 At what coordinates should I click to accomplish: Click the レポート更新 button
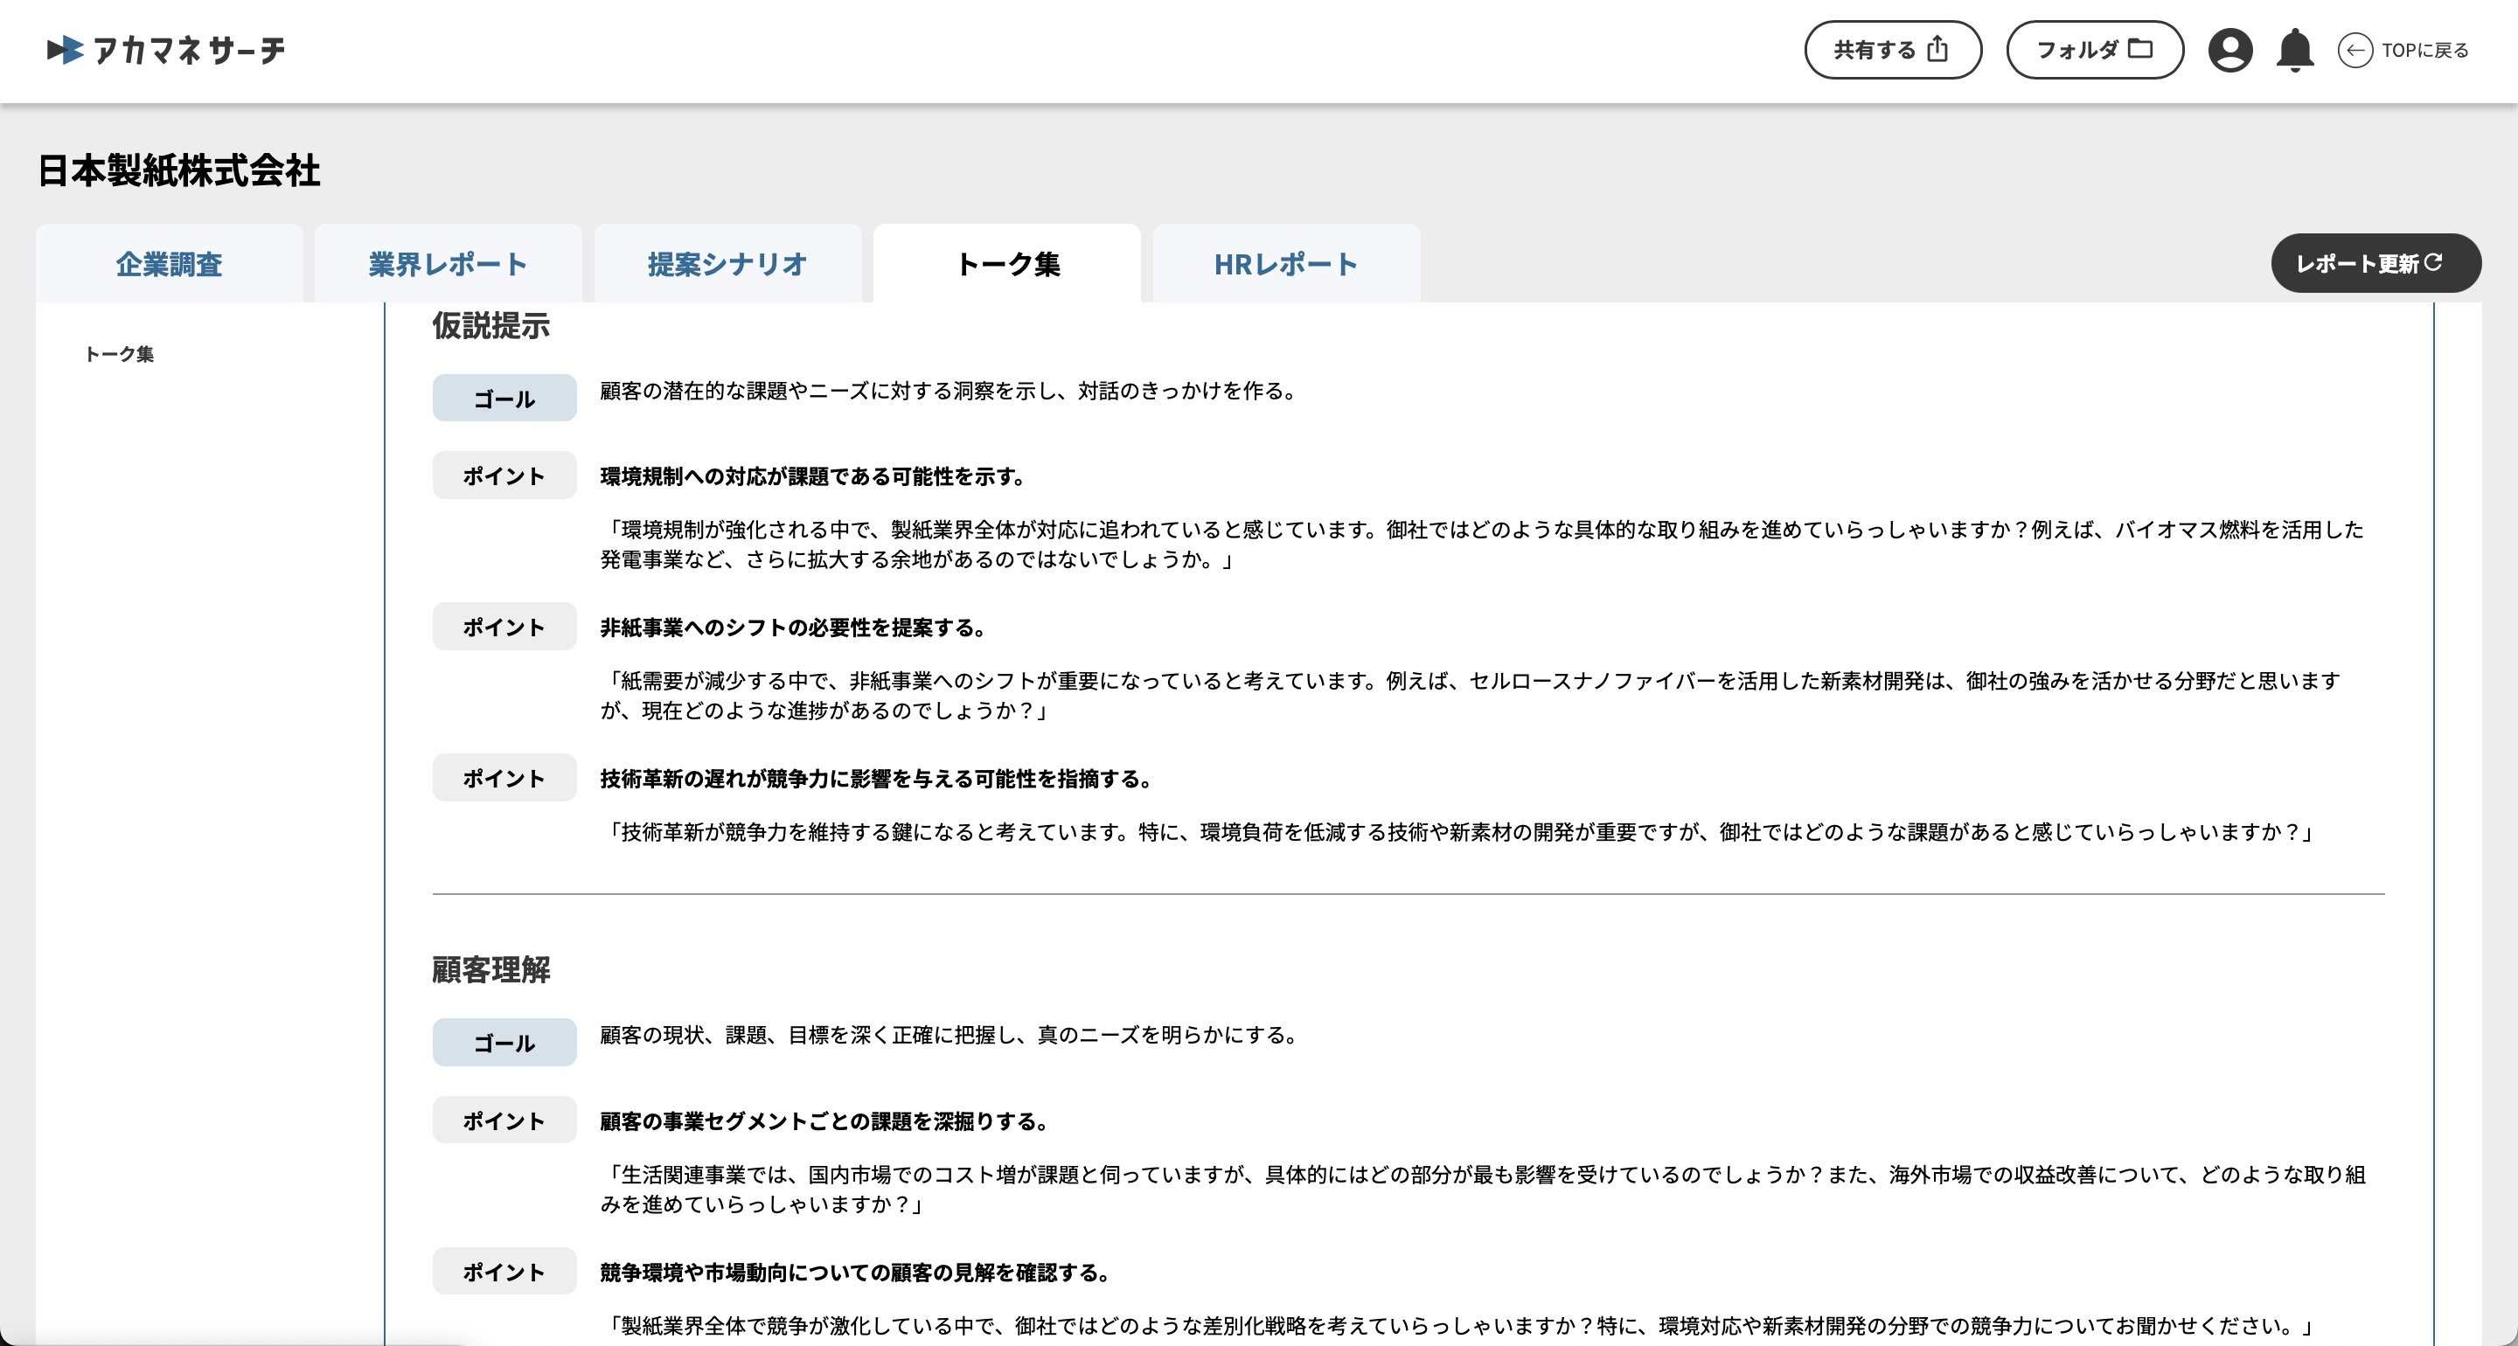coord(2375,263)
